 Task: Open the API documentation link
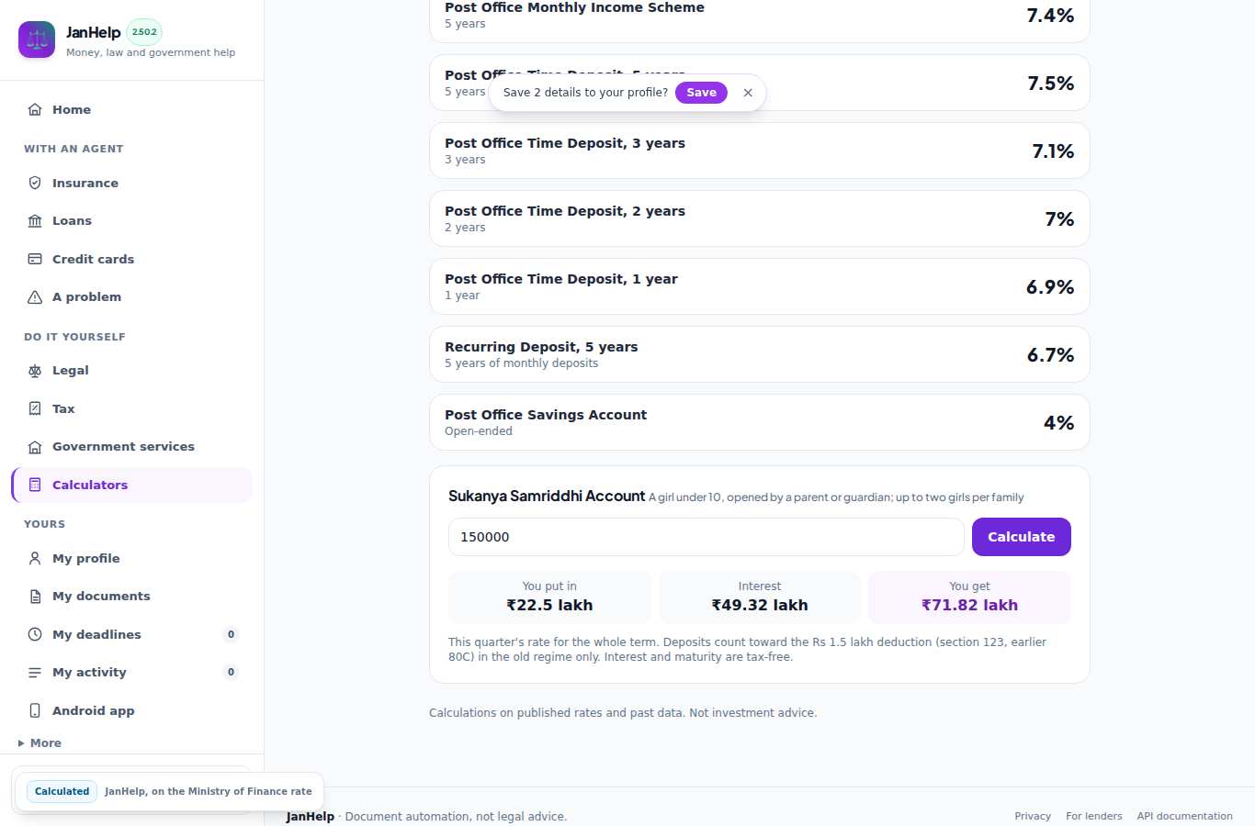(1184, 816)
